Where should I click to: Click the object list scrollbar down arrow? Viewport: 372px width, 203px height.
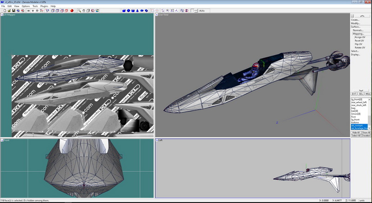point(369,128)
